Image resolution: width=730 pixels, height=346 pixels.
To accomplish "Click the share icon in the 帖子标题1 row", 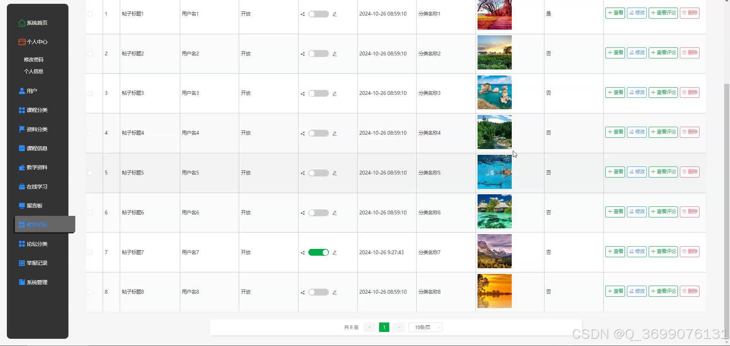I will tap(303, 14).
